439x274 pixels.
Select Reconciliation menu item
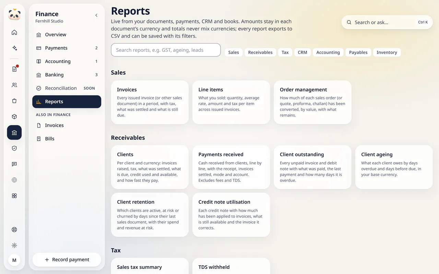(67, 88)
